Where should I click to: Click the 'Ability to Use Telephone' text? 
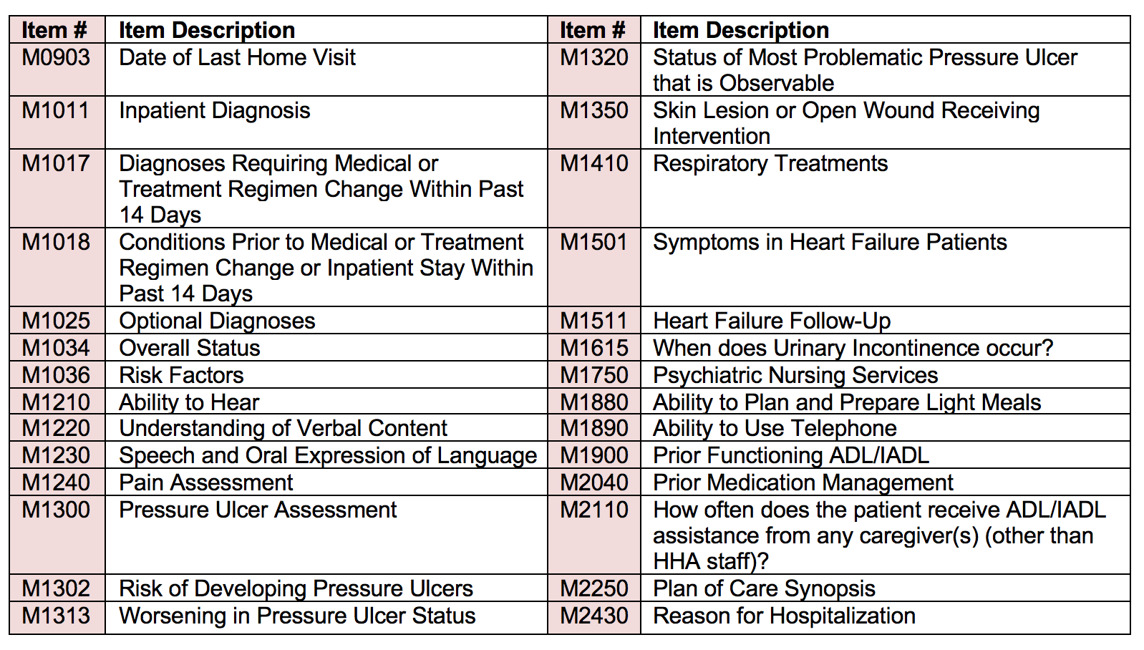[775, 428]
